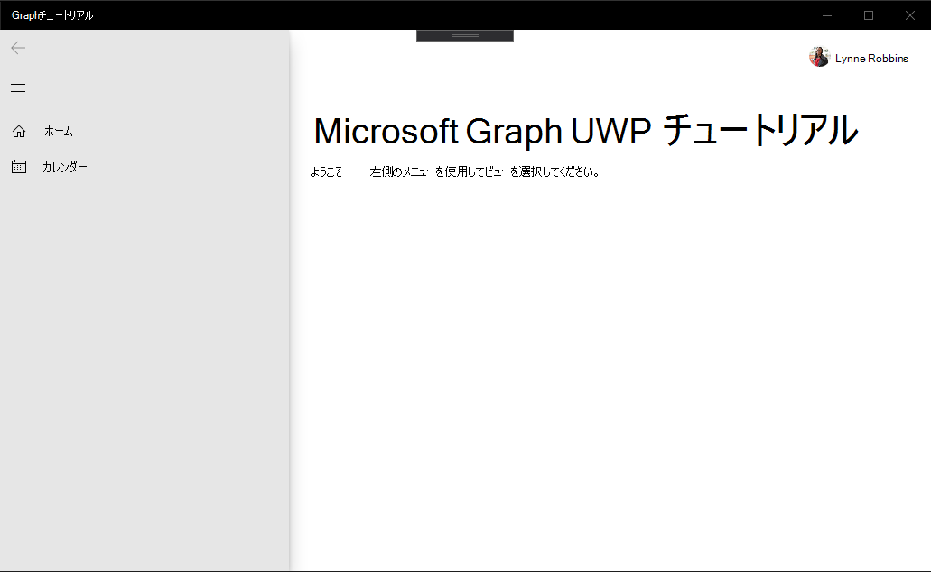931x572 pixels.
Task: Click the Graphチュートリアル window title
Action: (52, 15)
